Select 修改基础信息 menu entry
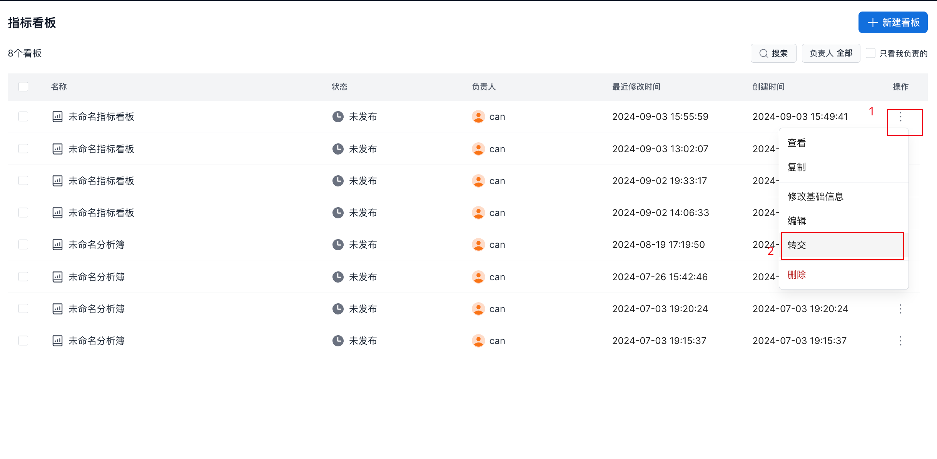Viewport: 937px width, 459px height. 815,197
